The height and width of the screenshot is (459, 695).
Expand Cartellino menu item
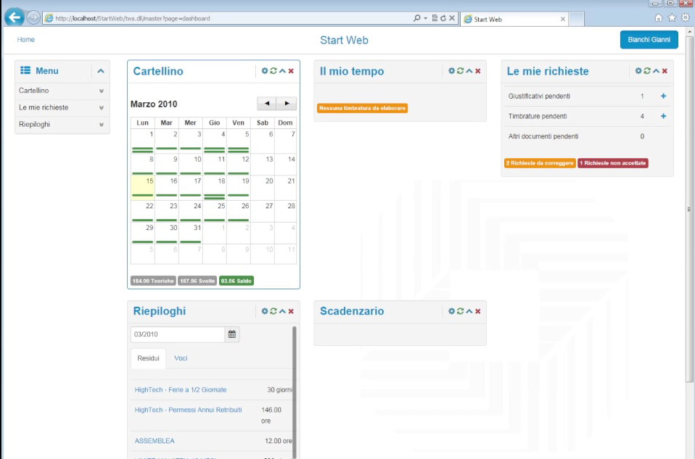point(101,91)
